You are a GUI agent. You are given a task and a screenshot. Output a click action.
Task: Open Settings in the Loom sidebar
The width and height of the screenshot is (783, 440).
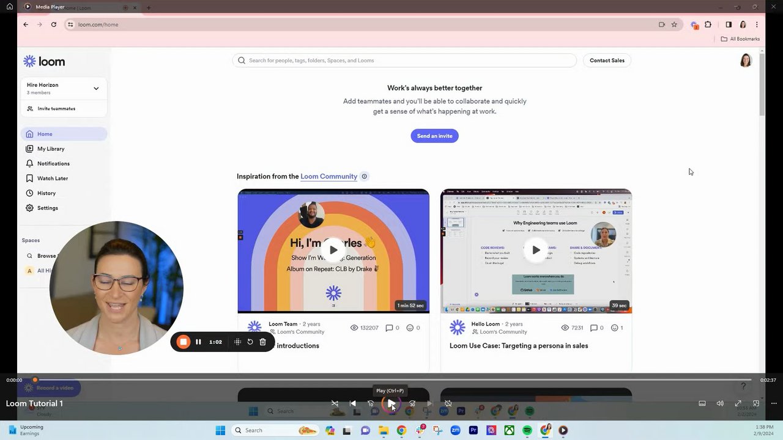click(64, 208)
